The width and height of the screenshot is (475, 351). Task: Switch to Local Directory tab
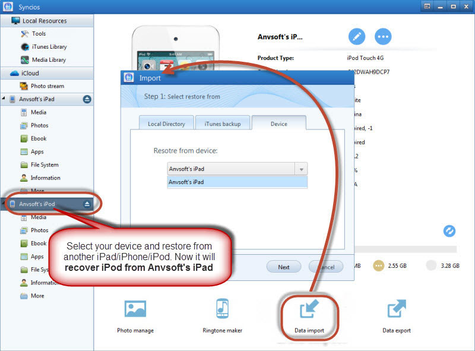click(x=166, y=124)
